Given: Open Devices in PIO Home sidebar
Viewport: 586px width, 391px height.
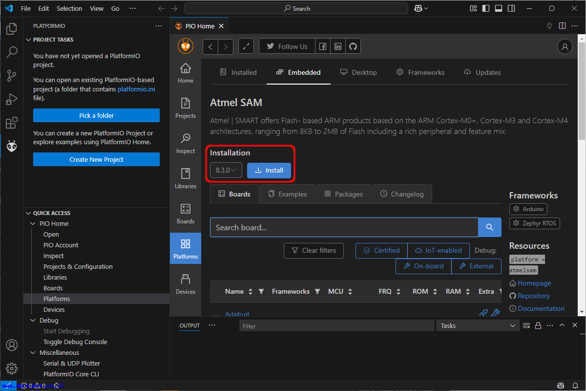Looking at the screenshot, I should pos(186,284).
